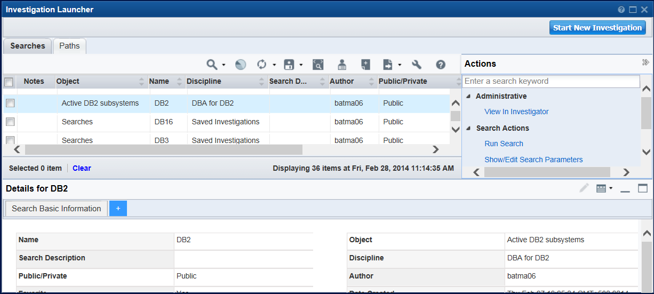Select the Search Basic Information tab
This screenshot has height=294, width=654.
click(56, 209)
